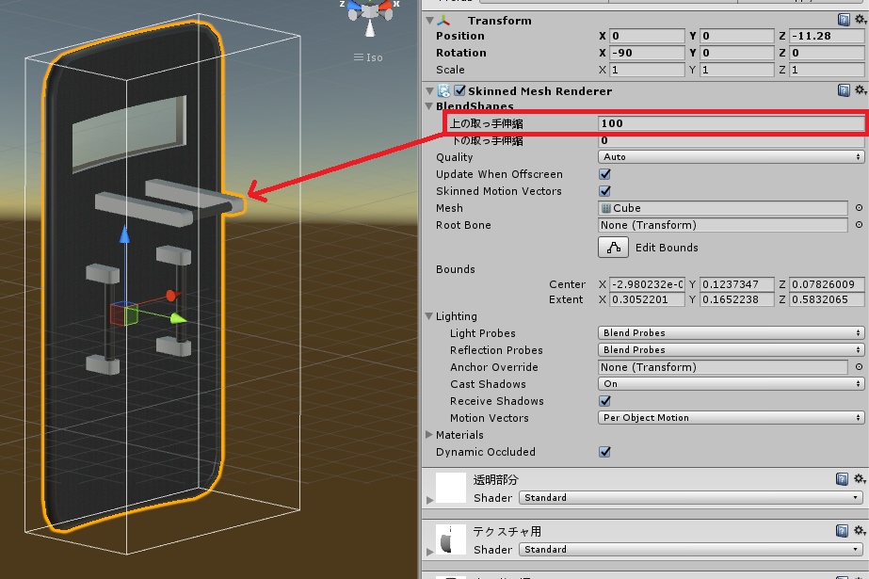
Task: Toggle Skinned Motion Vectors checkbox
Action: coord(604,191)
